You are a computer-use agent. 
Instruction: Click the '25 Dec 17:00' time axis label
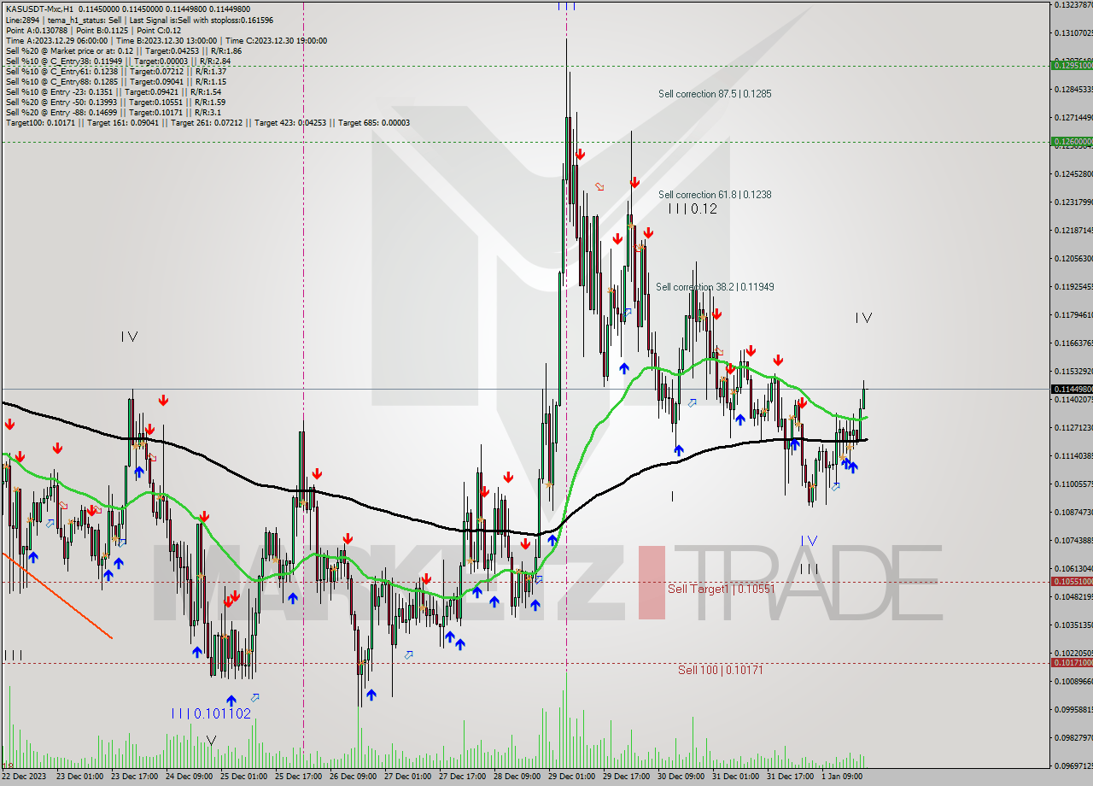click(298, 777)
